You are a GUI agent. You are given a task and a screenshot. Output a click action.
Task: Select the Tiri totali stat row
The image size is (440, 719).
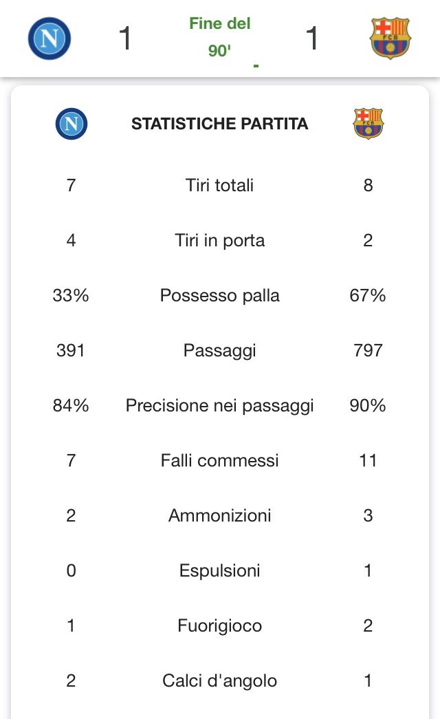tap(220, 185)
